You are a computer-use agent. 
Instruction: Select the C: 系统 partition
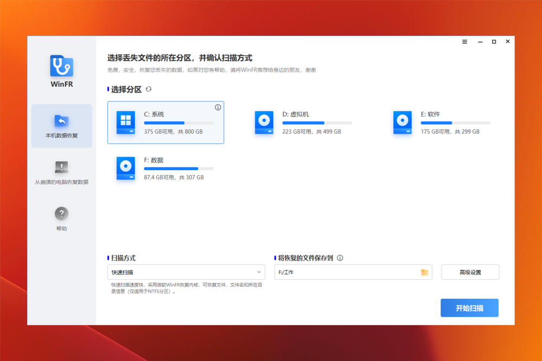[165, 123]
